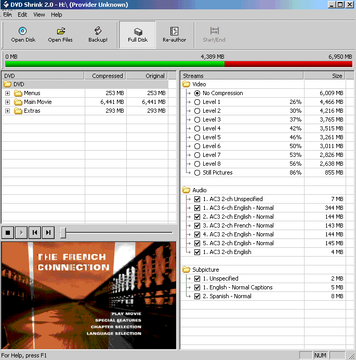Click the Open Files toolbar icon
Viewport: 356px width, 360px height.
(x=61, y=31)
